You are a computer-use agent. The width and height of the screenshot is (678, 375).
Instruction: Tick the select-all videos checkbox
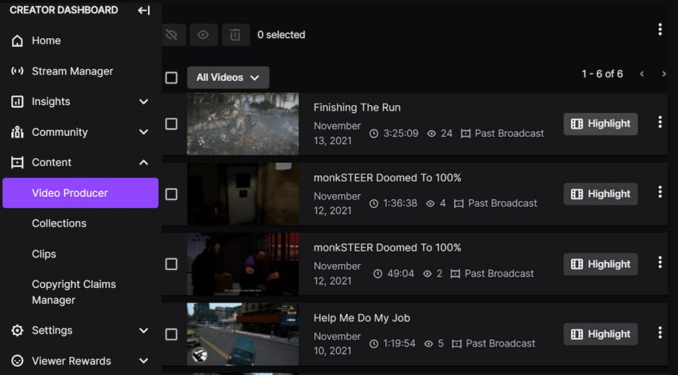171,78
